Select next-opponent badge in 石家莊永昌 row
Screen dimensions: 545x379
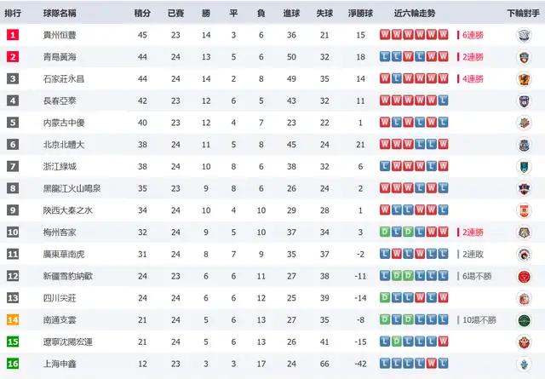tap(525, 79)
